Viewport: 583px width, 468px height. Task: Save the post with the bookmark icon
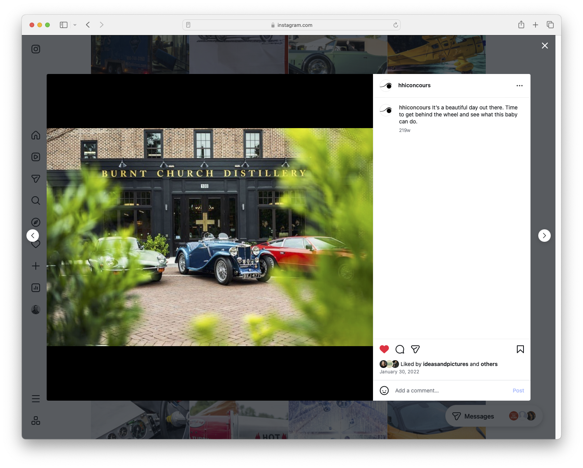(x=520, y=349)
